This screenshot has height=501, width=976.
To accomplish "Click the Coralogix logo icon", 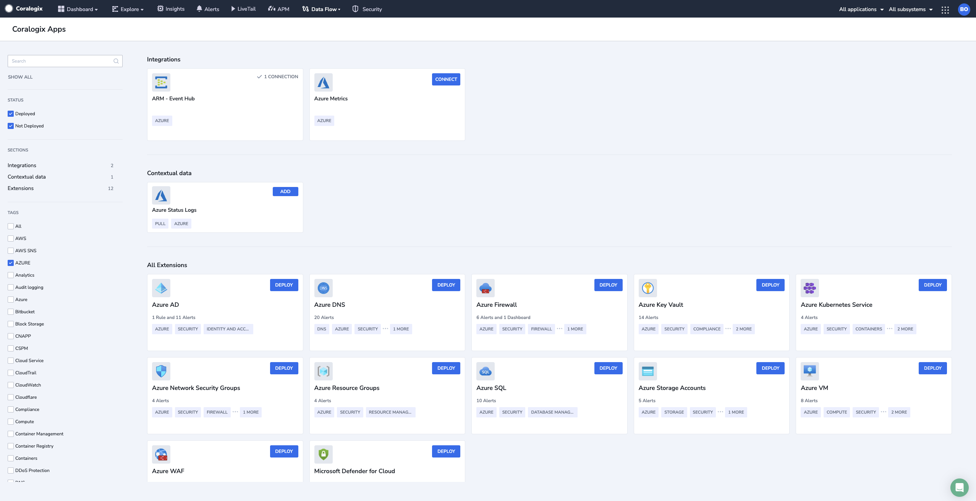I will (x=9, y=8).
